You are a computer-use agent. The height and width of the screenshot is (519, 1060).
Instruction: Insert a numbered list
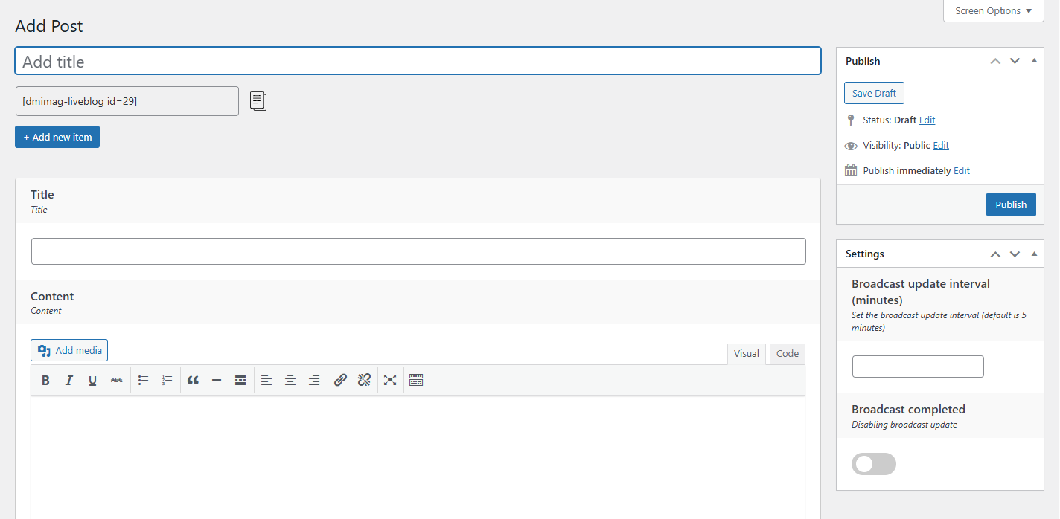coord(167,380)
